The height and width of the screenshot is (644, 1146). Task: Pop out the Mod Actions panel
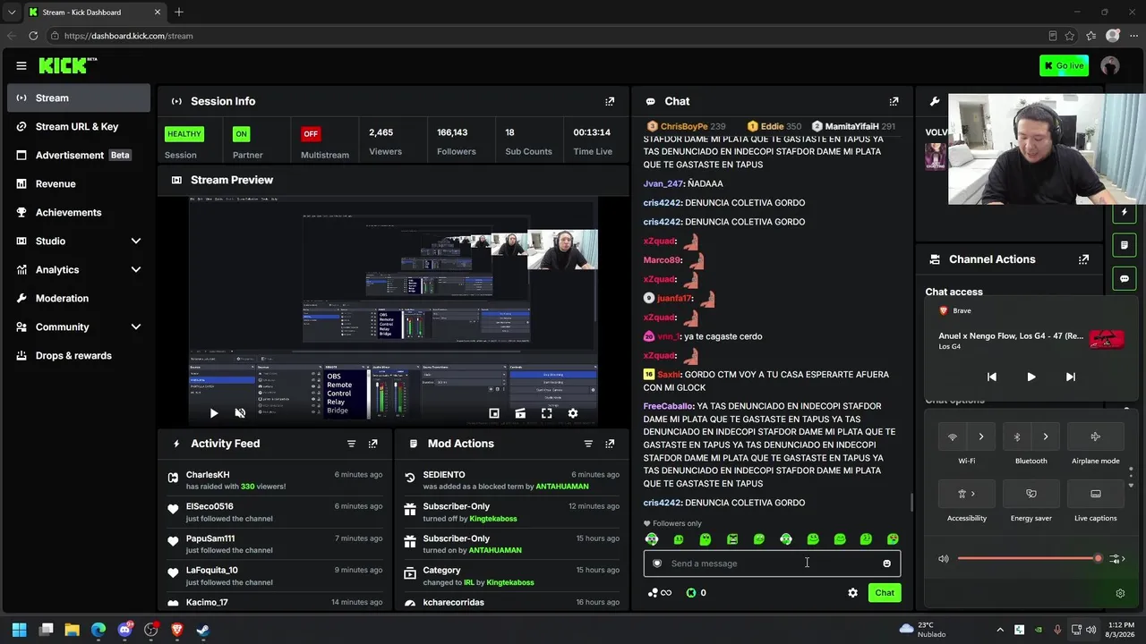[x=610, y=444]
